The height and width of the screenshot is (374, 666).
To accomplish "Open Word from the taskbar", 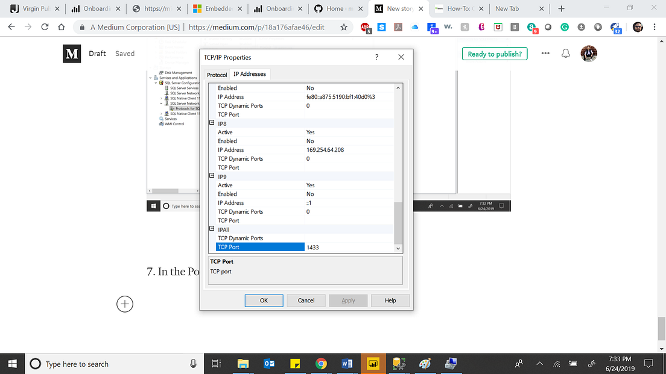I will pos(347,363).
